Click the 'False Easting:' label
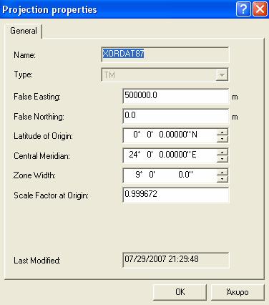269x305 pixels. click(x=37, y=97)
